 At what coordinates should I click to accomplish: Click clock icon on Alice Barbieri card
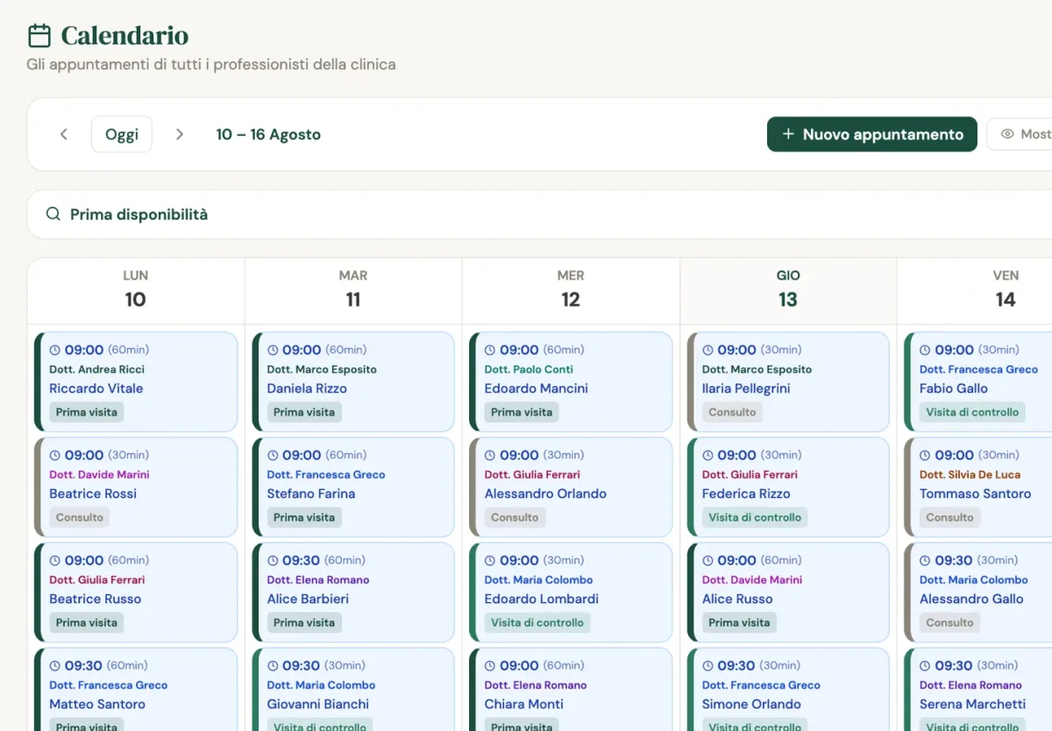273,560
